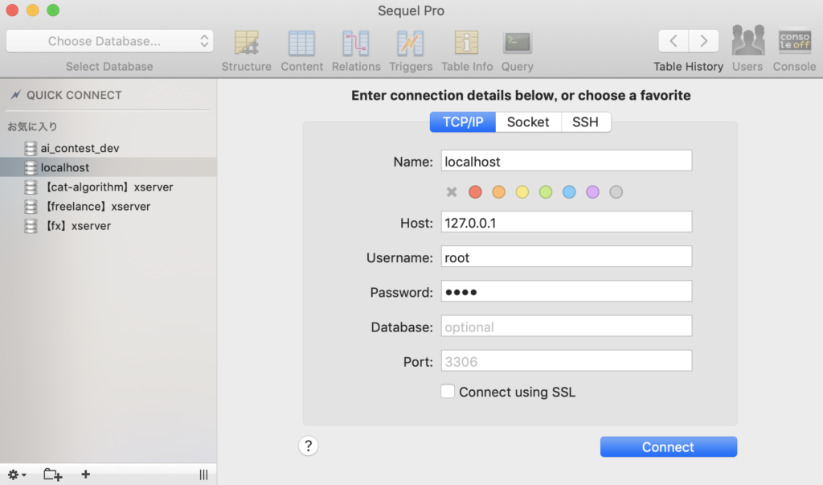The height and width of the screenshot is (485, 823).
Task: Click the Connect button
Action: pos(668,447)
